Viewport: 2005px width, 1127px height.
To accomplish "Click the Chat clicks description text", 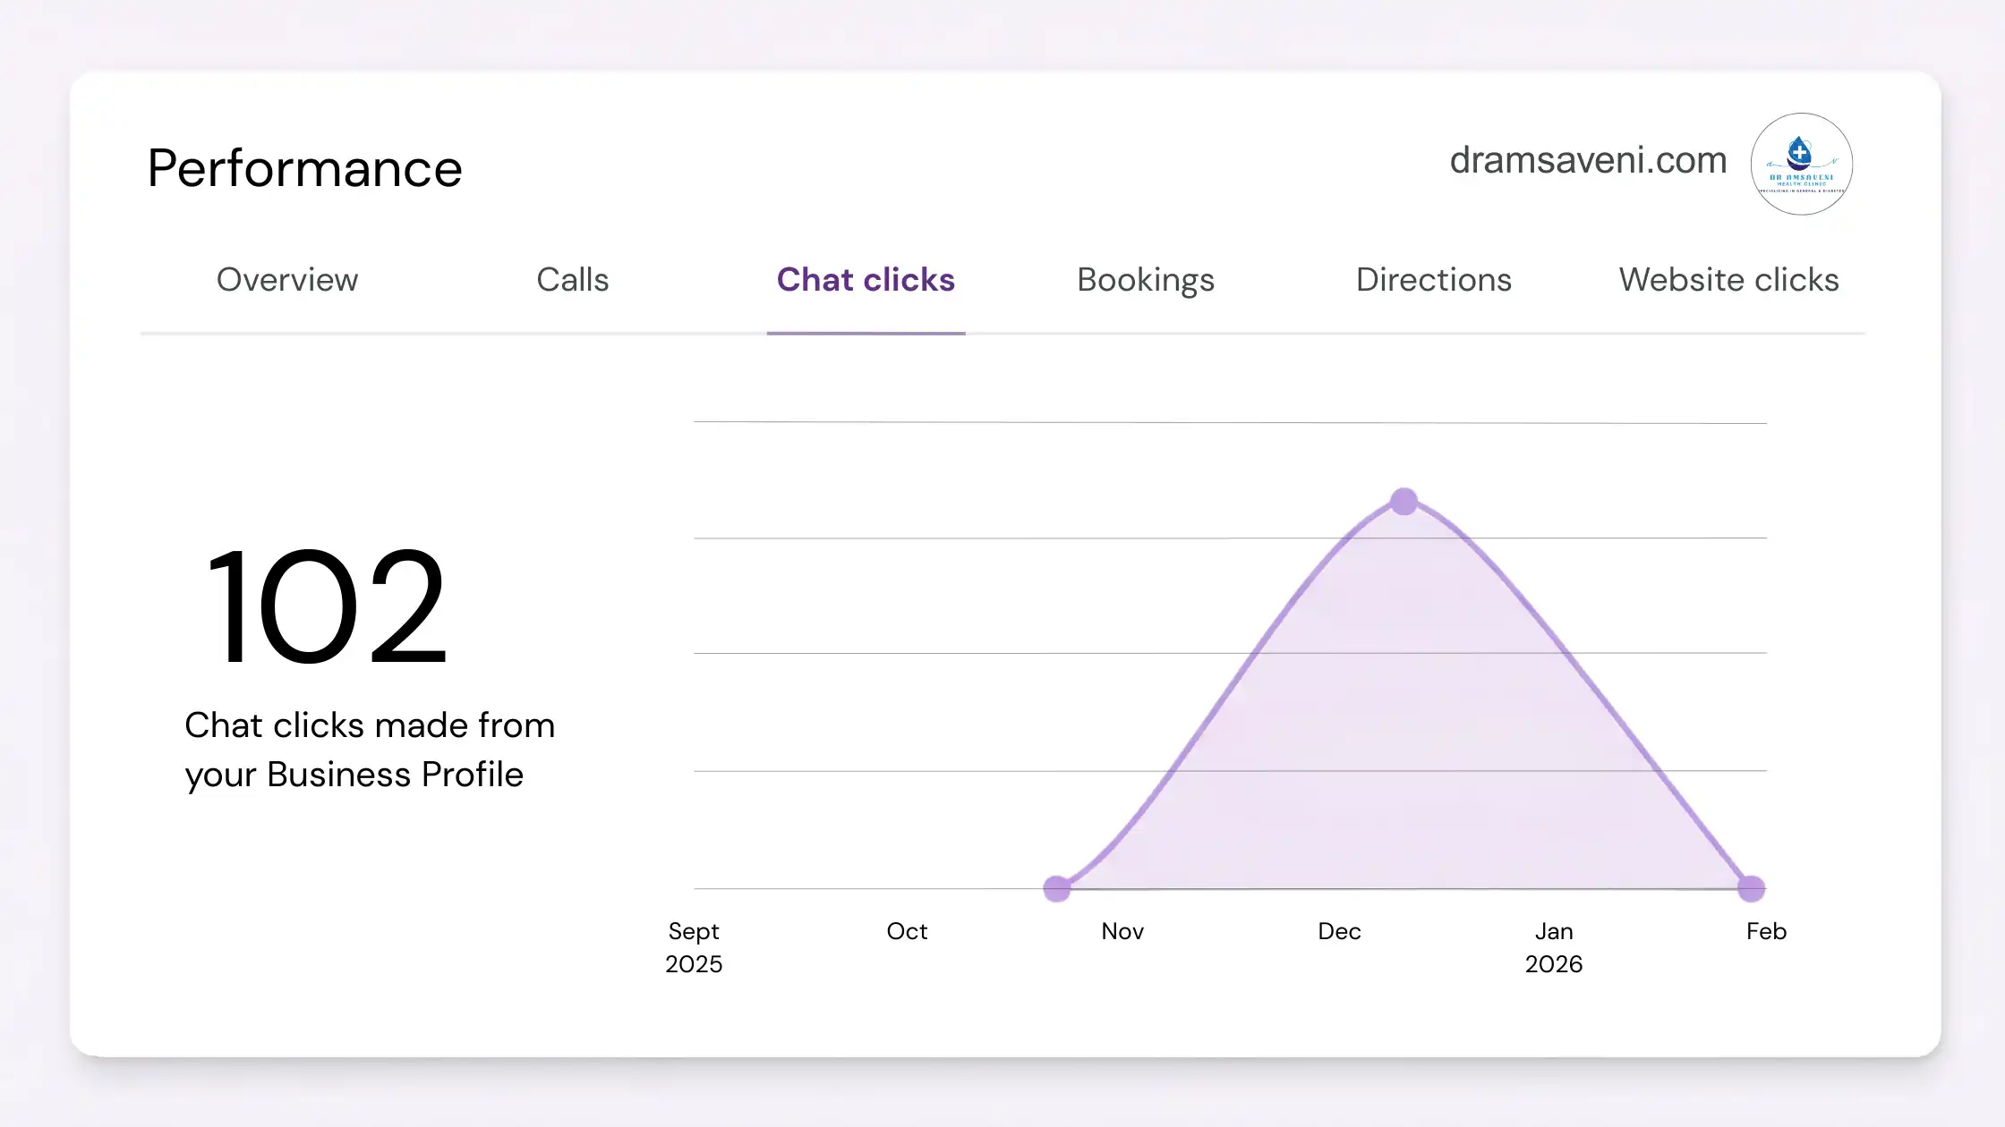I will 370,750.
